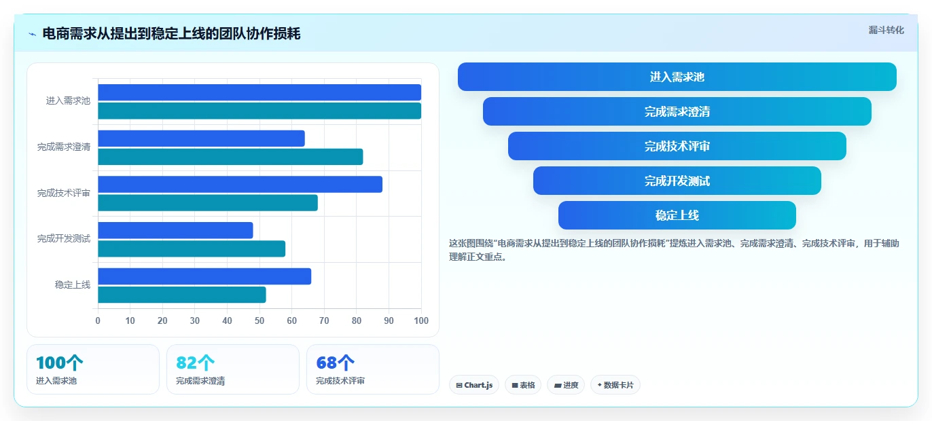Image resolution: width=932 pixels, height=421 pixels.
Task: Click the 完成开发测试 chart axis label
Action: (64, 239)
